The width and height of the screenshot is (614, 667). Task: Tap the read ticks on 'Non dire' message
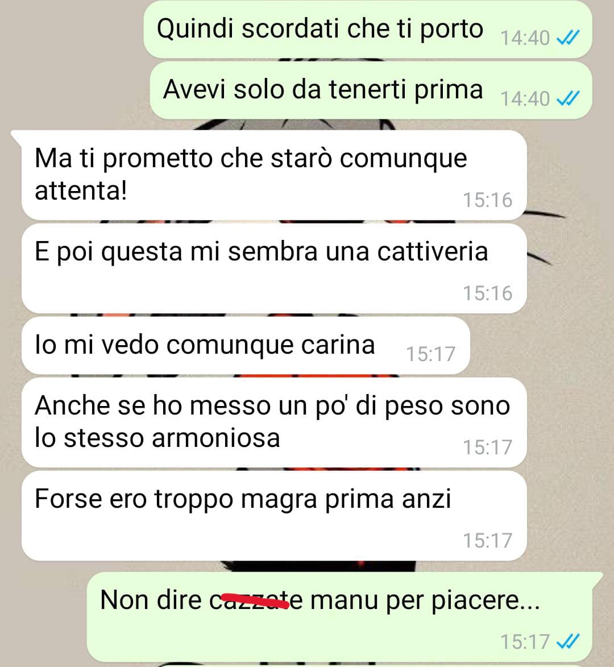(x=568, y=641)
